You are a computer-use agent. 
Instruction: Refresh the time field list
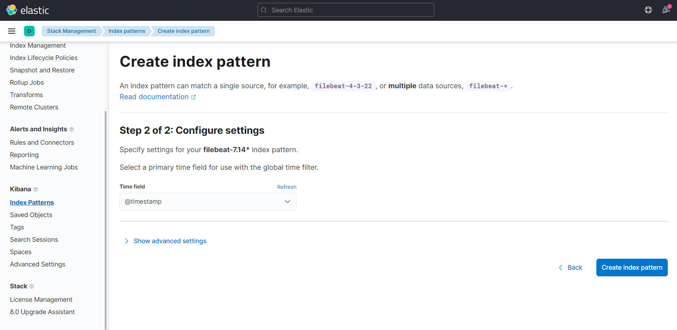[x=287, y=187]
